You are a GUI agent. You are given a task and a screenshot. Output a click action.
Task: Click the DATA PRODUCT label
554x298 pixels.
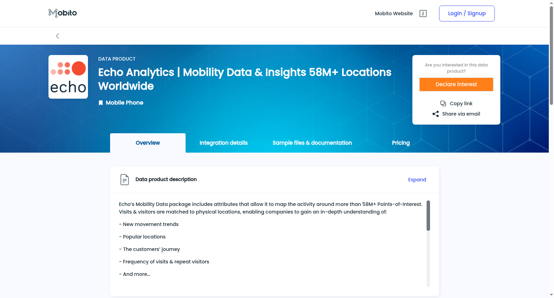point(117,59)
